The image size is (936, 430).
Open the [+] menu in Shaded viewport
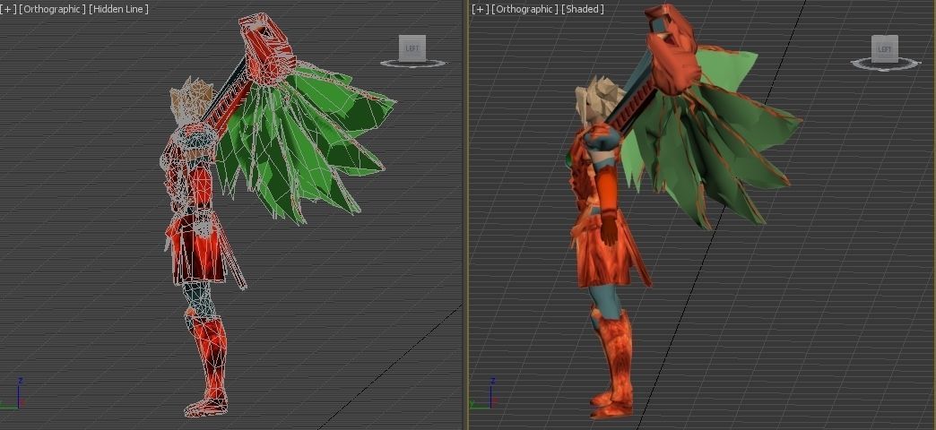(480, 9)
